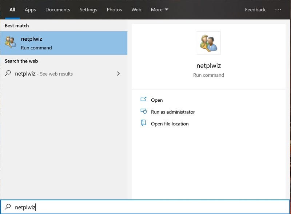Select the Settings search filter
This screenshot has width=291, height=214.
coord(88,9)
